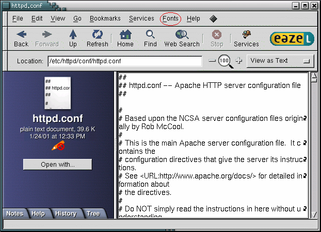Open the File menu
Viewport: 321px width, 232px height.
18,19
